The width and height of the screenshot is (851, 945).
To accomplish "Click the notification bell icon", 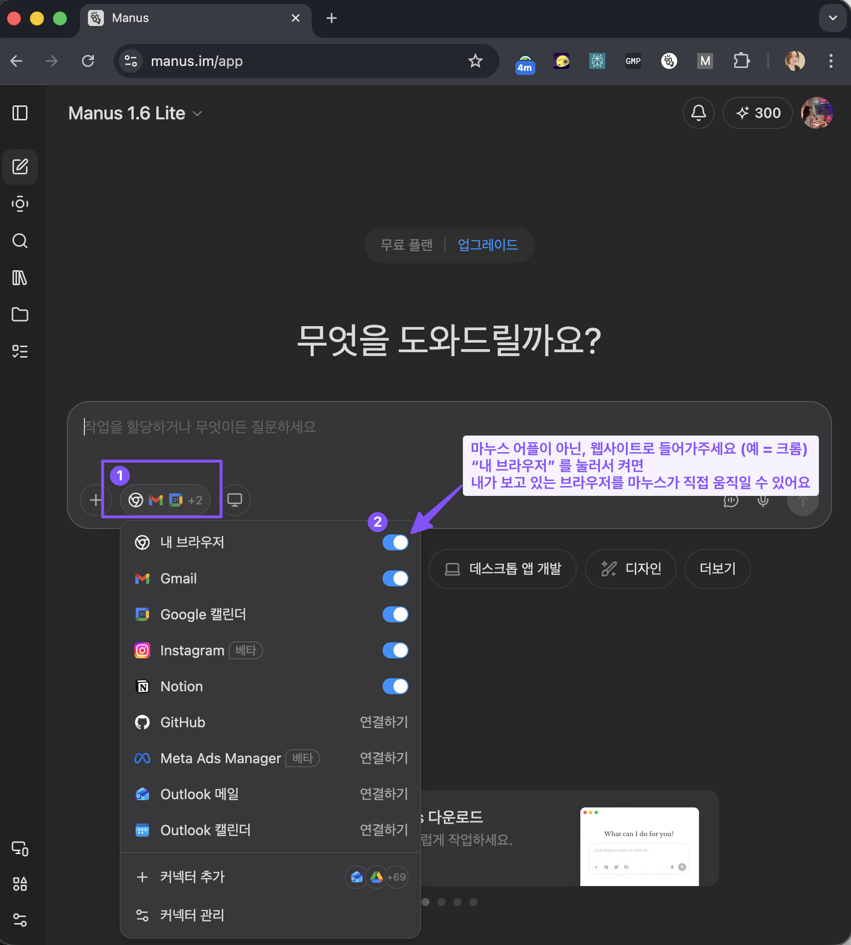I will (698, 113).
